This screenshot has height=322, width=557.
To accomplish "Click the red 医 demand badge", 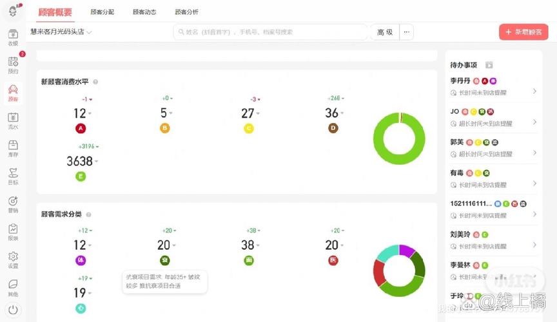I will pos(333,260).
